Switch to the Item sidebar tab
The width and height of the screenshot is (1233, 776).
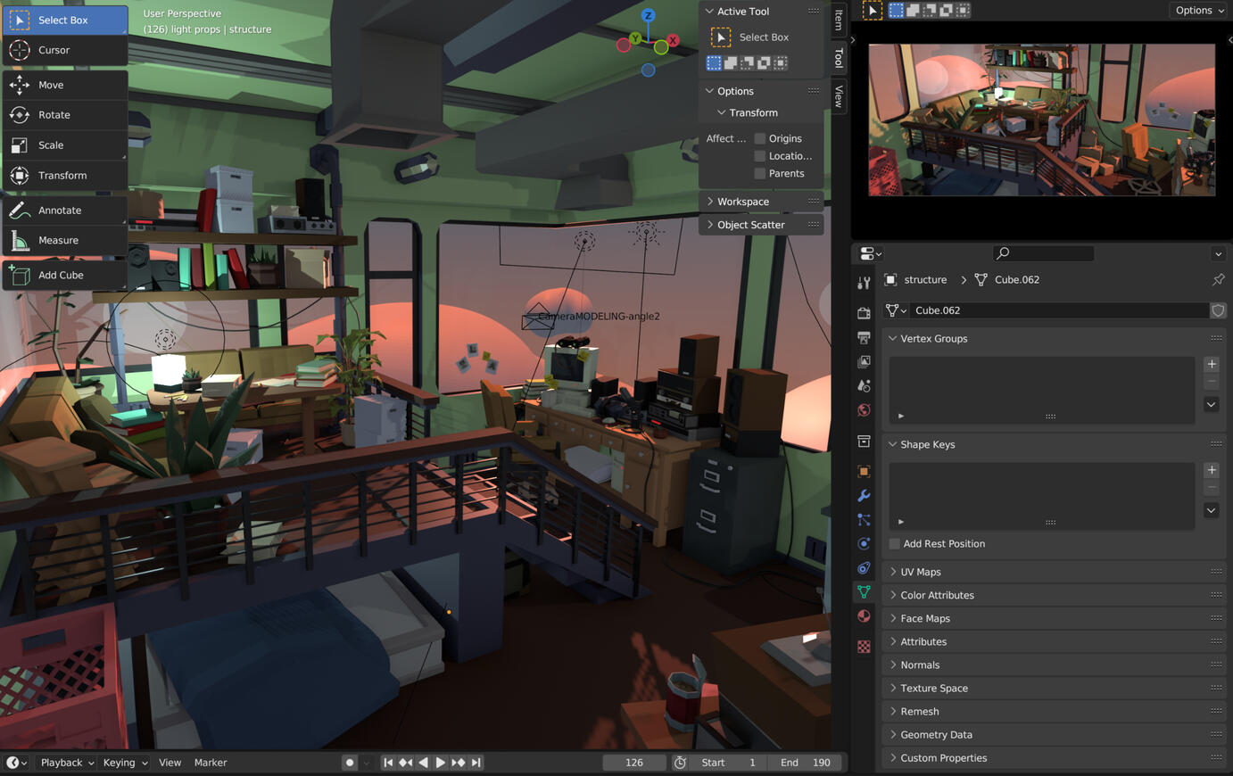pos(839,20)
